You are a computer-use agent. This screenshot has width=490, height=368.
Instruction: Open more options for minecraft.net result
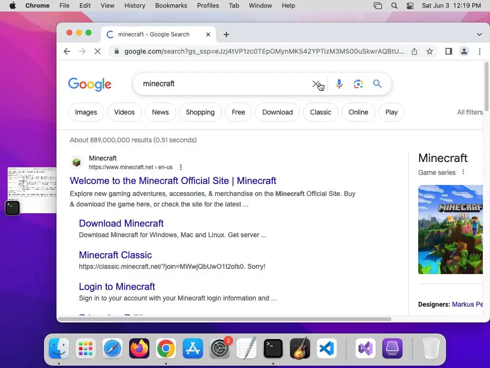coord(180,167)
